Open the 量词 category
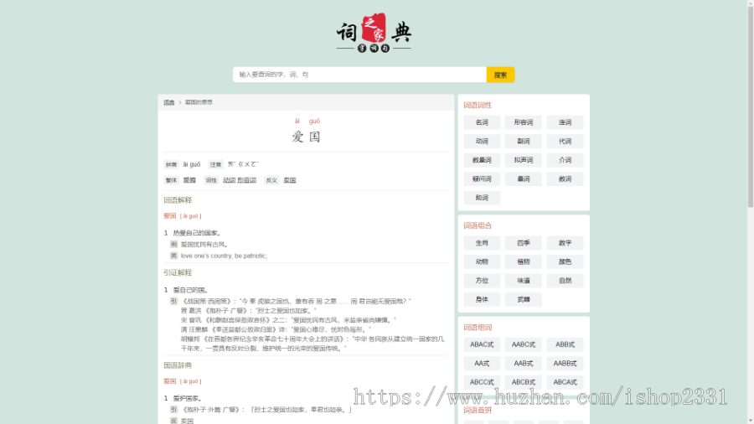 (x=523, y=178)
